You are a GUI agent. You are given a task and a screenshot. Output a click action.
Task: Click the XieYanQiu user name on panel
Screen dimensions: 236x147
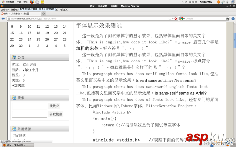206,2
